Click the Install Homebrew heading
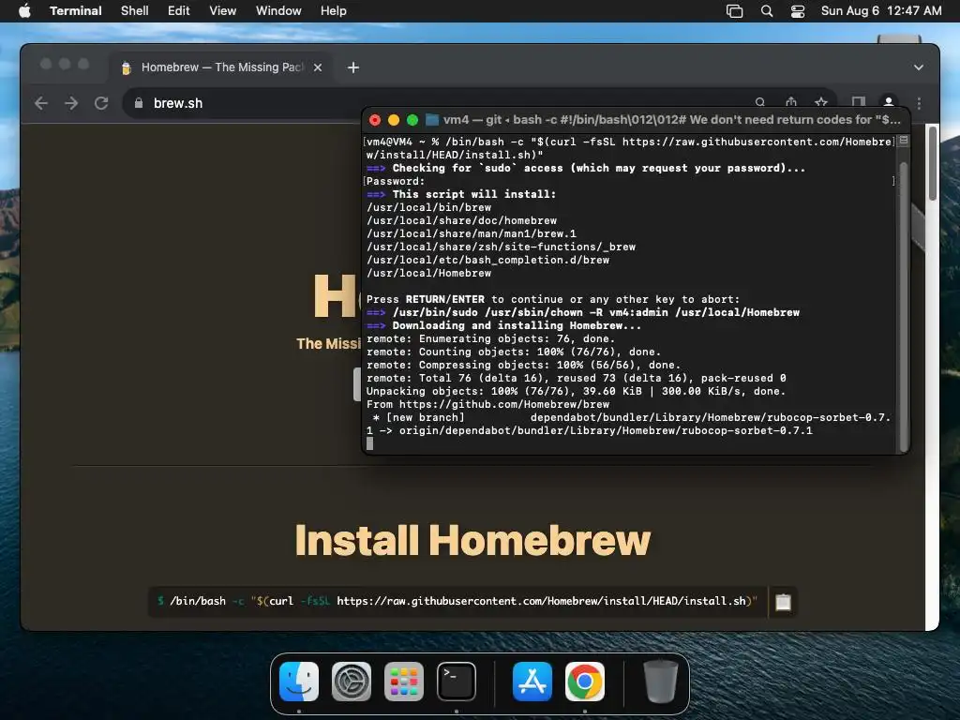Viewport: 960px width, 720px height. pos(472,540)
